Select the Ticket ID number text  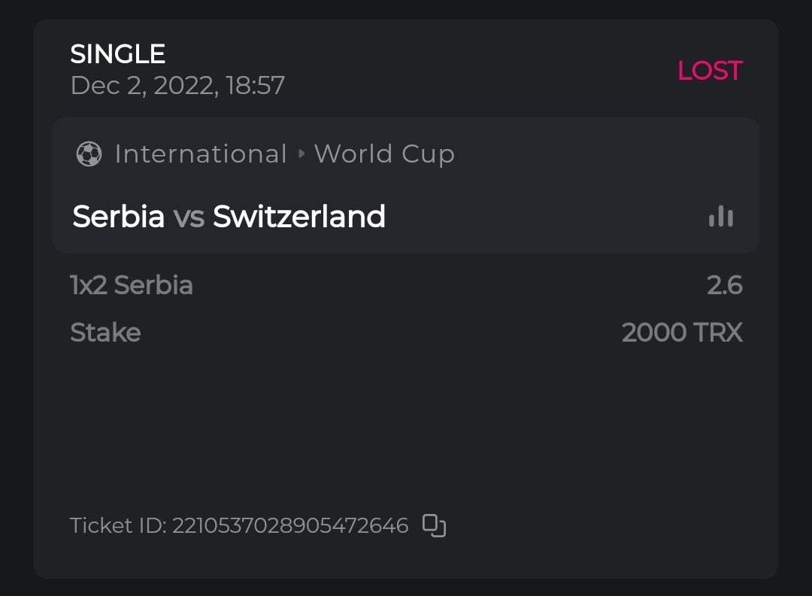click(290, 525)
